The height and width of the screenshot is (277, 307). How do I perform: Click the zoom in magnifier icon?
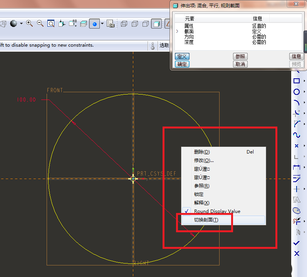(x=29, y=24)
